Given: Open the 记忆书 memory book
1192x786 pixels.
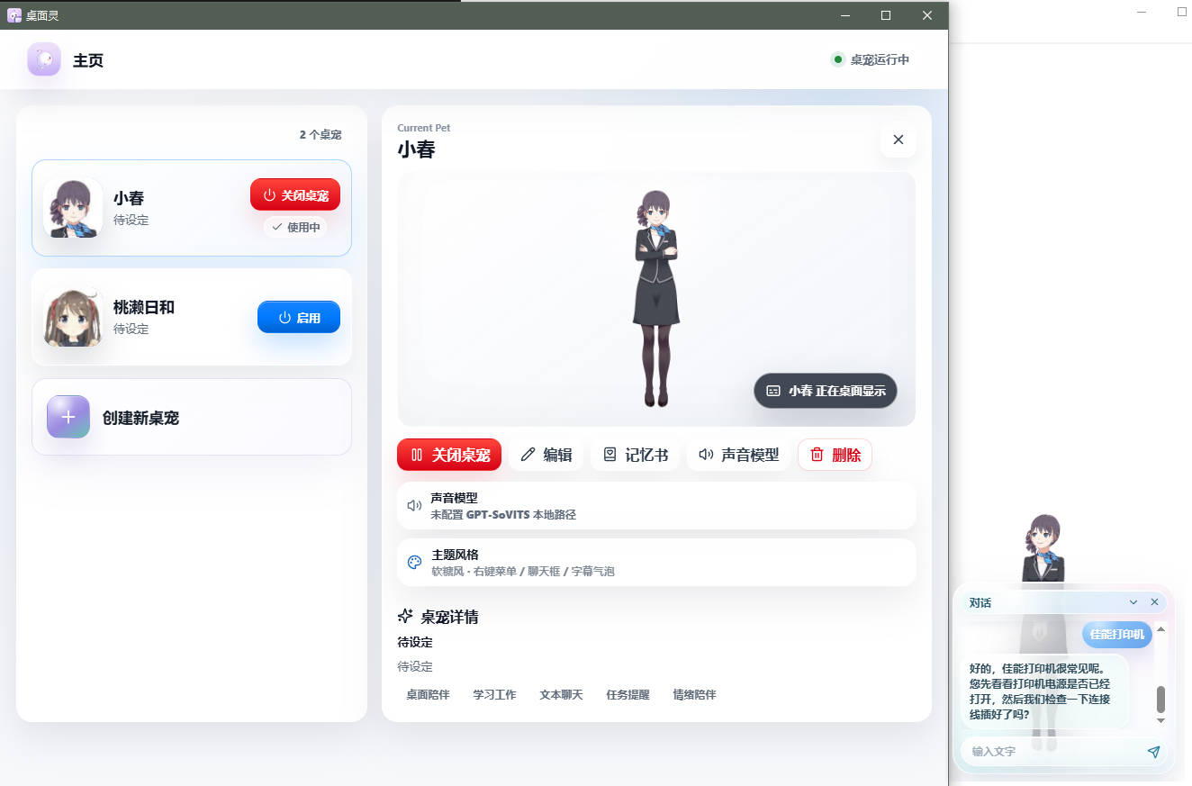Looking at the screenshot, I should pos(635,455).
